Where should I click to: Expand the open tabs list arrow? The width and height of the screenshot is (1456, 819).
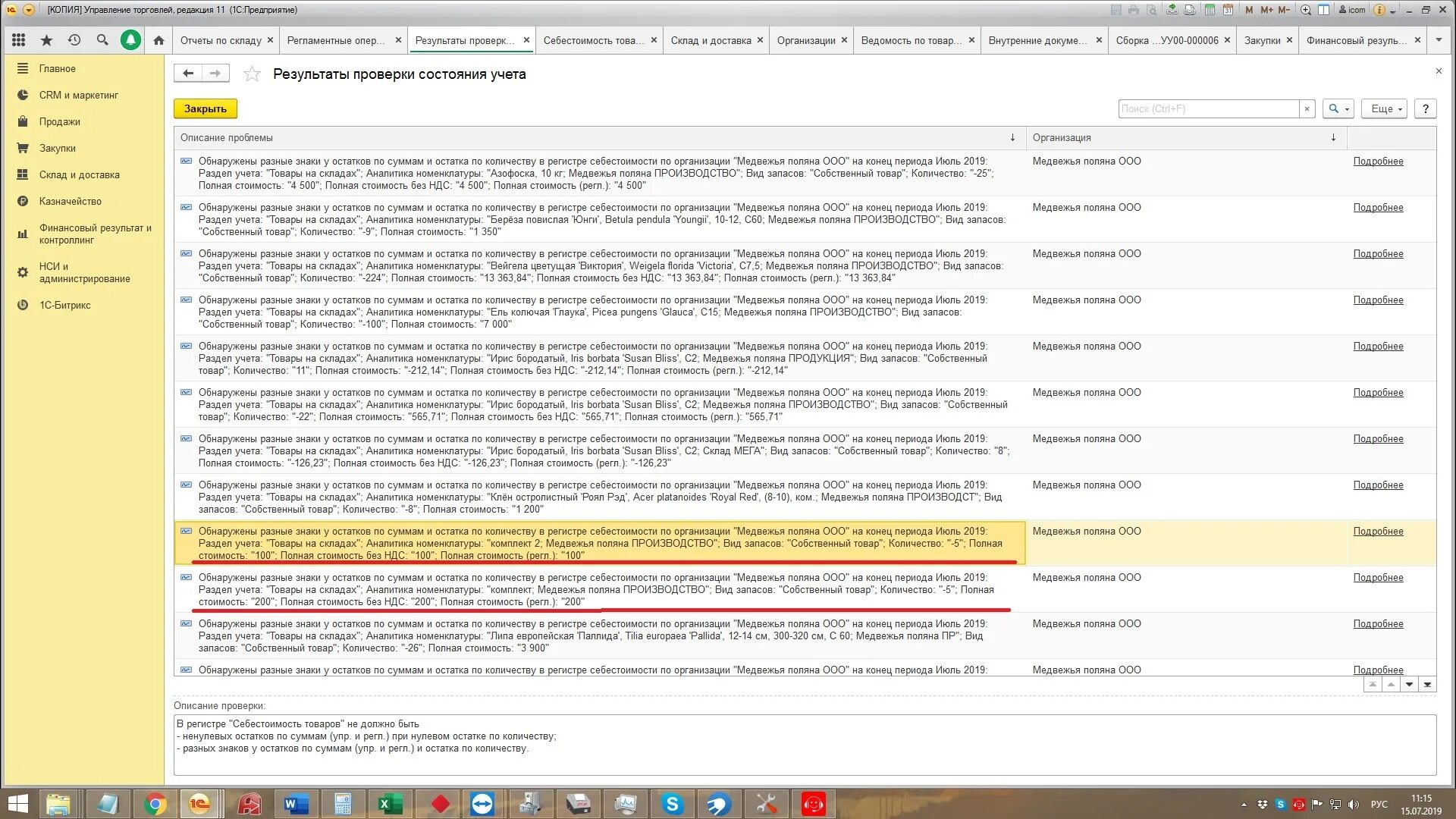[1439, 40]
